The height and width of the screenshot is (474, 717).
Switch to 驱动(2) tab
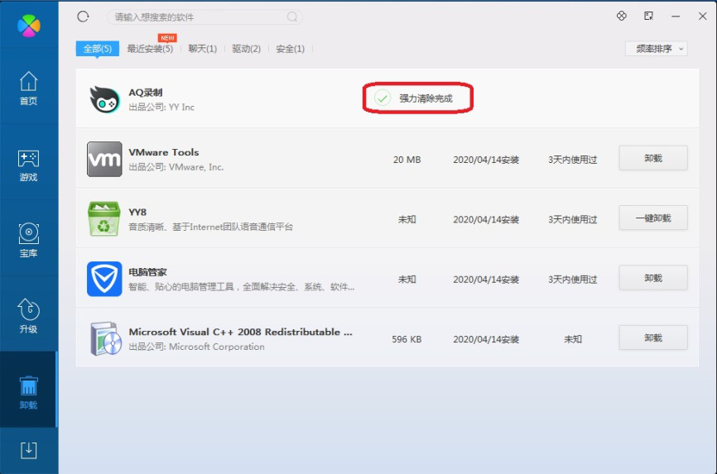click(246, 49)
